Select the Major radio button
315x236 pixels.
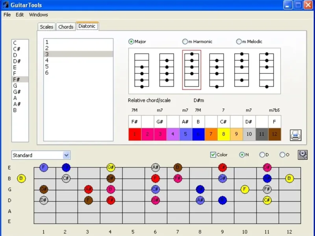pyautogui.click(x=131, y=42)
